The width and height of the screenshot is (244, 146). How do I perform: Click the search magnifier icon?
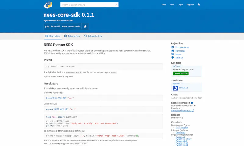point(116,5)
